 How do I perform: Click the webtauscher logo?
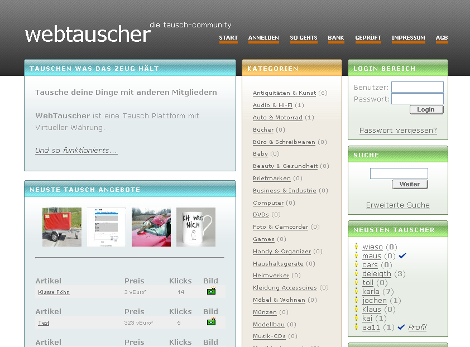(x=88, y=34)
